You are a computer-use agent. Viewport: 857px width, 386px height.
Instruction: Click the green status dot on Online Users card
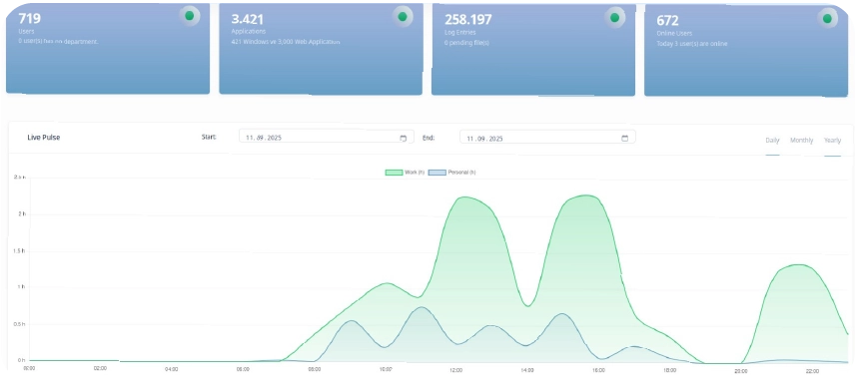827,19
